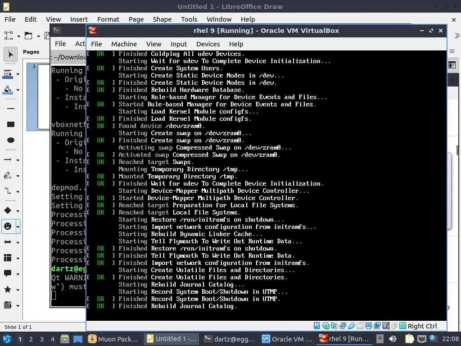
Task: Click VirtualBox USB devices indicator
Action: (x=351, y=326)
